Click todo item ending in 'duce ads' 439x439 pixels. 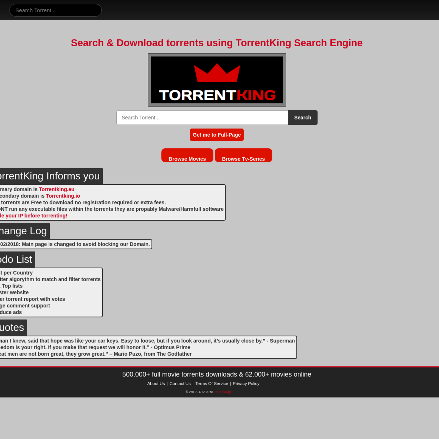11,312
